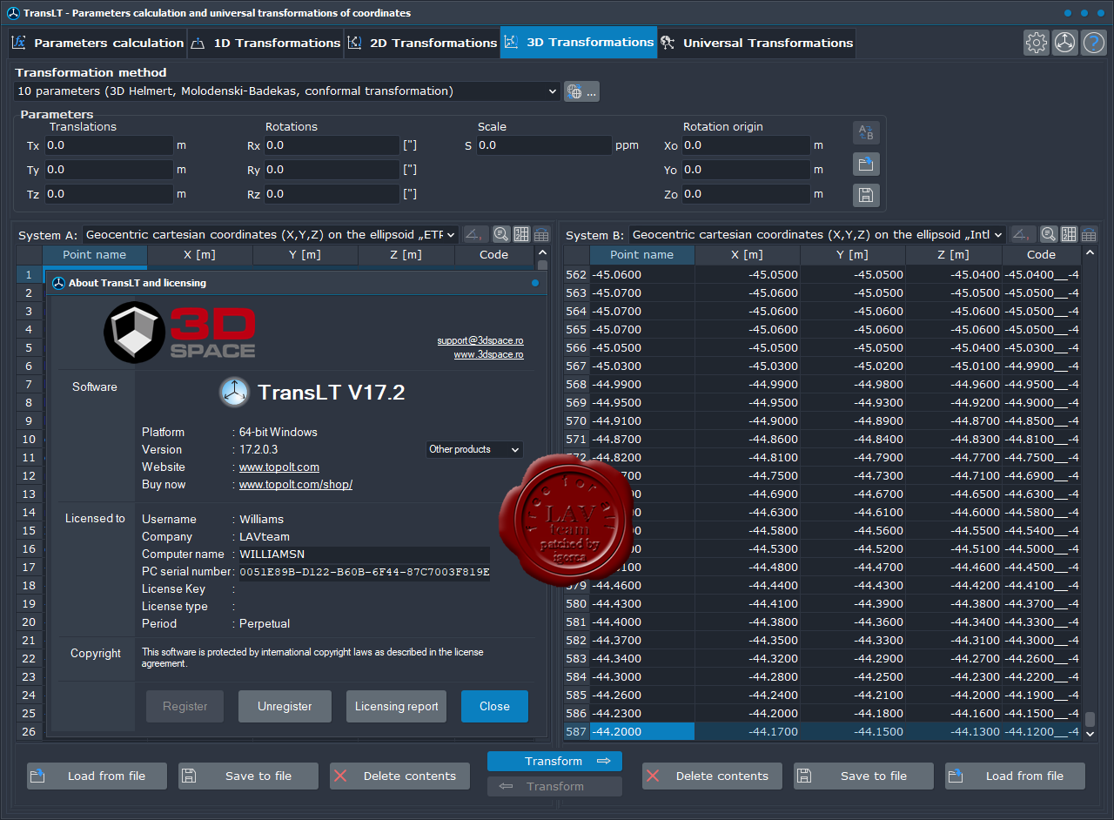The image size is (1114, 820).
Task: Click the Zo rotation origin field
Action: (x=745, y=194)
